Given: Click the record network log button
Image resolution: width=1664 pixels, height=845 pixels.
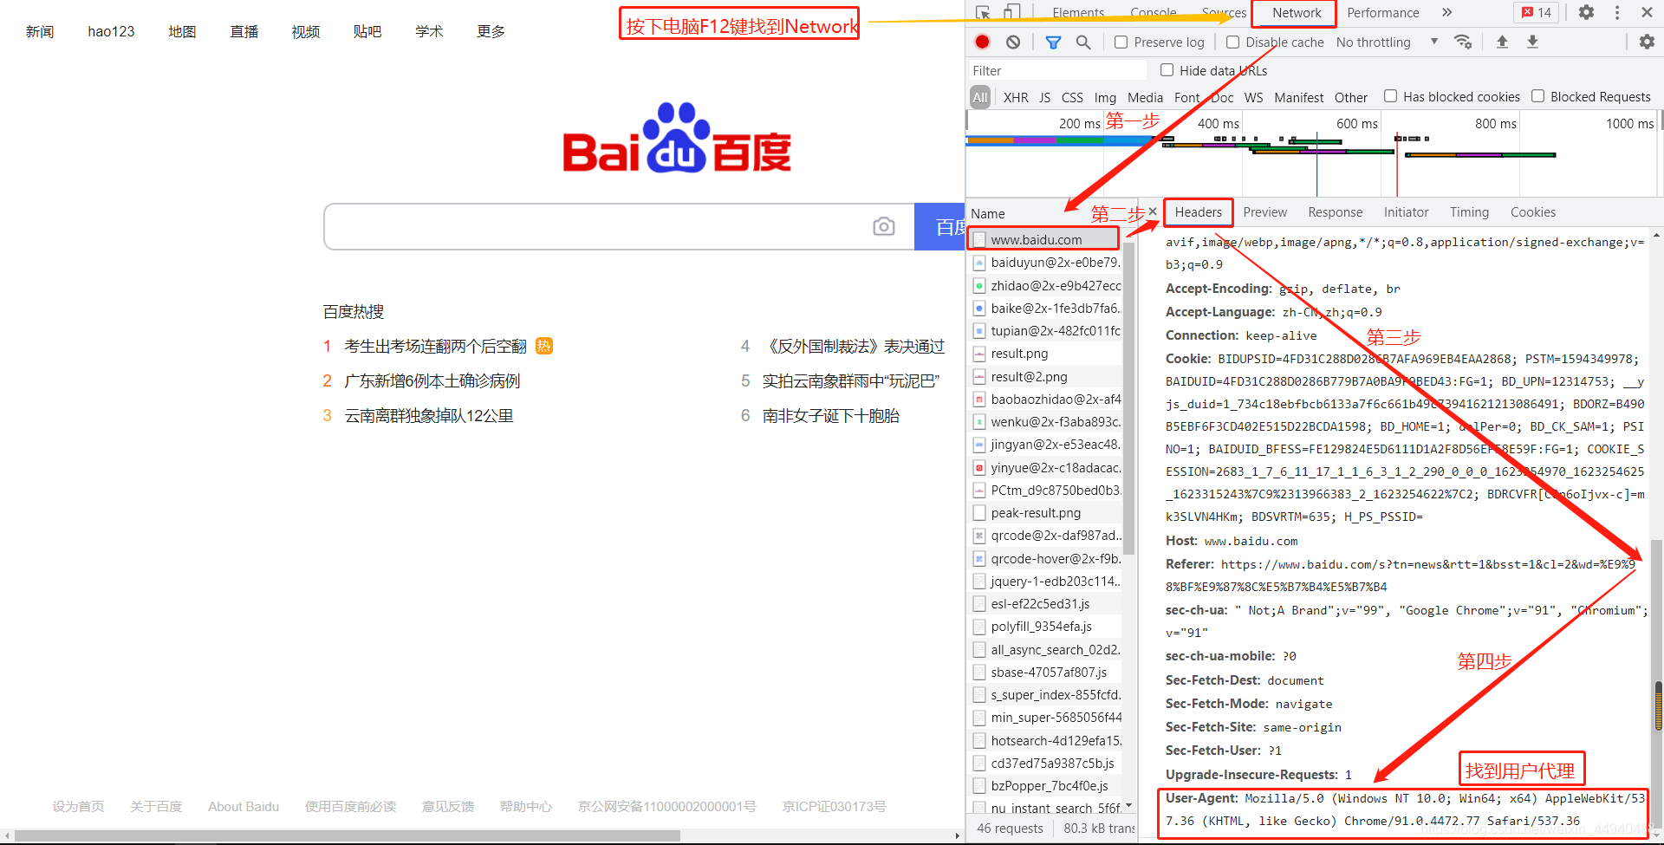Looking at the screenshot, I should click(x=982, y=42).
